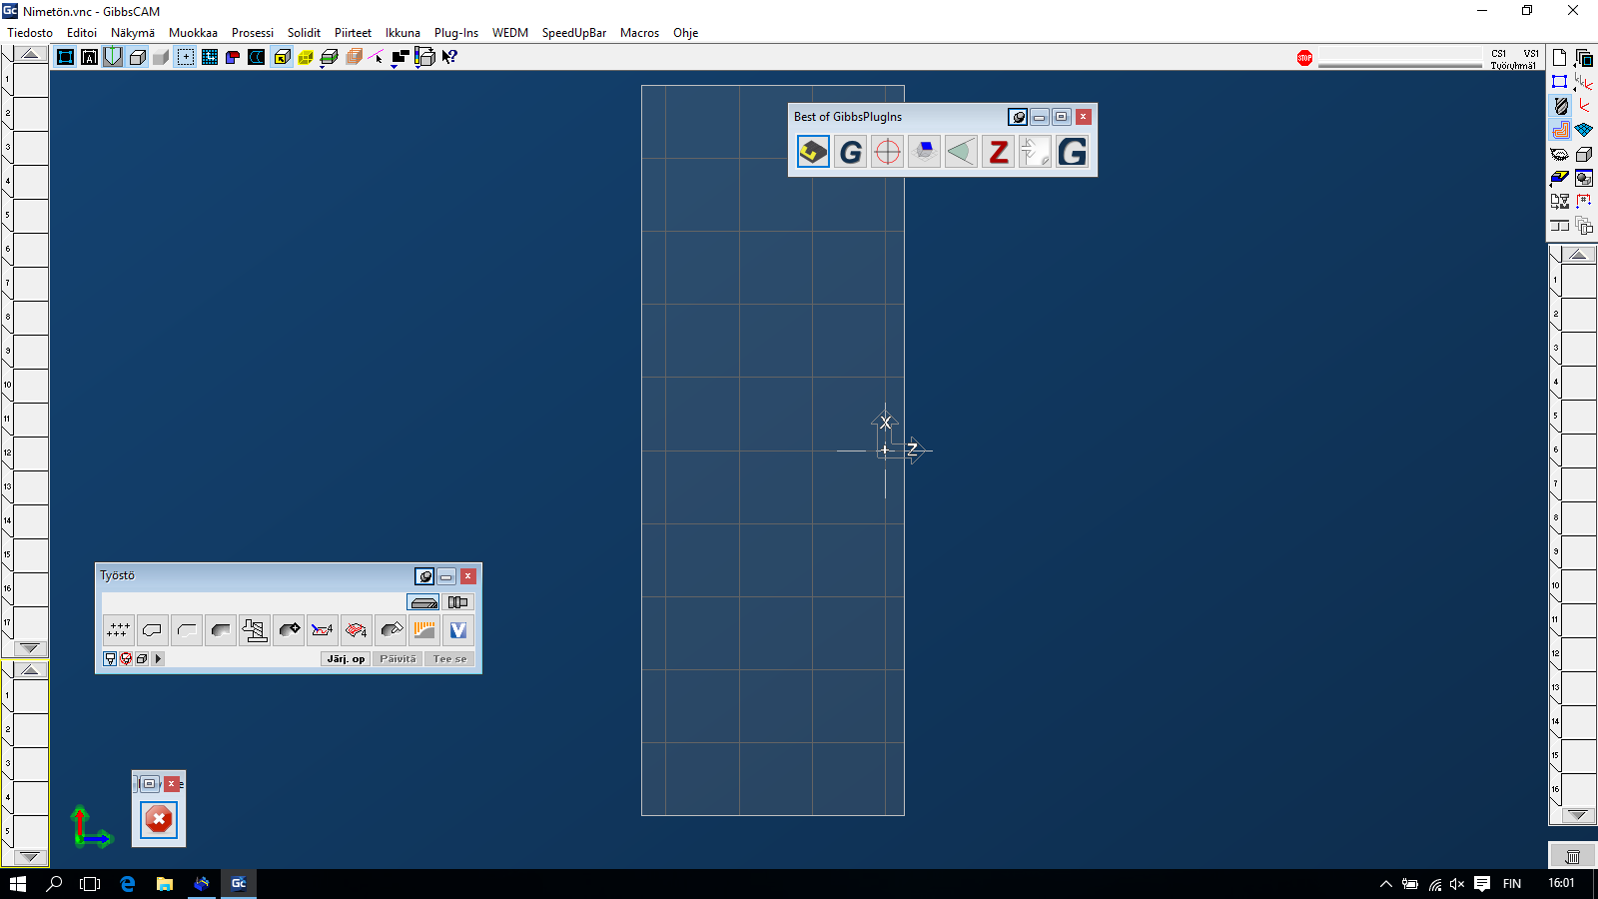Toggle the crossed-out red tool icon in Työstö
The image size is (1598, 899).
pyautogui.click(x=126, y=659)
